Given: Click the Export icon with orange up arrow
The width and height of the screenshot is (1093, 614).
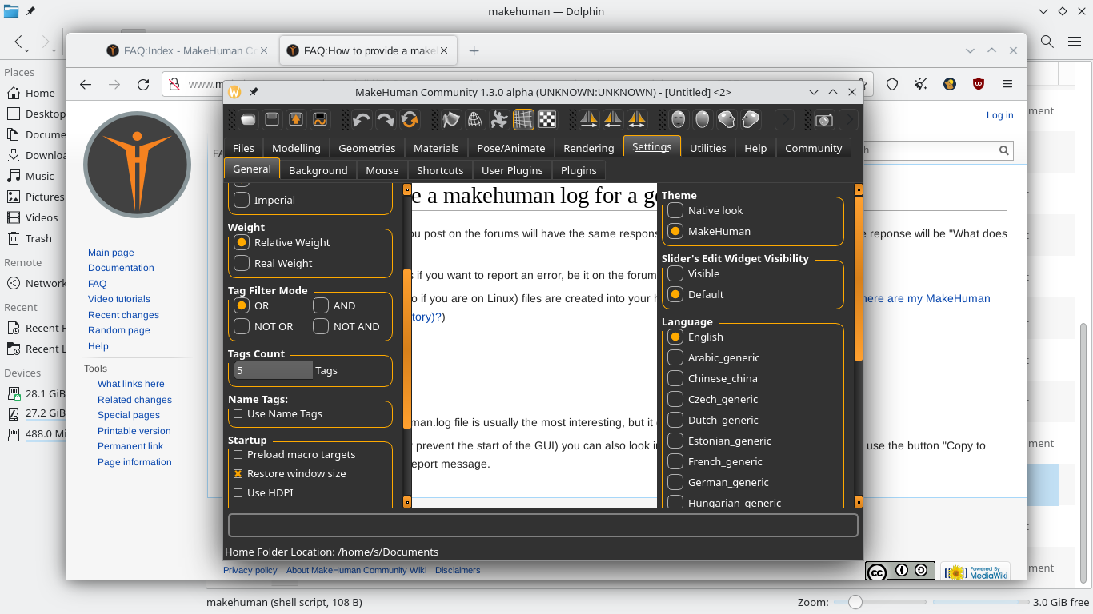Looking at the screenshot, I should click(296, 119).
